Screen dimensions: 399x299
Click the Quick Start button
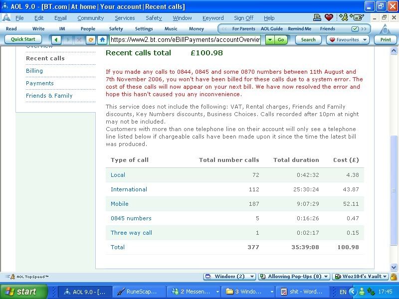pyautogui.click(x=23, y=39)
